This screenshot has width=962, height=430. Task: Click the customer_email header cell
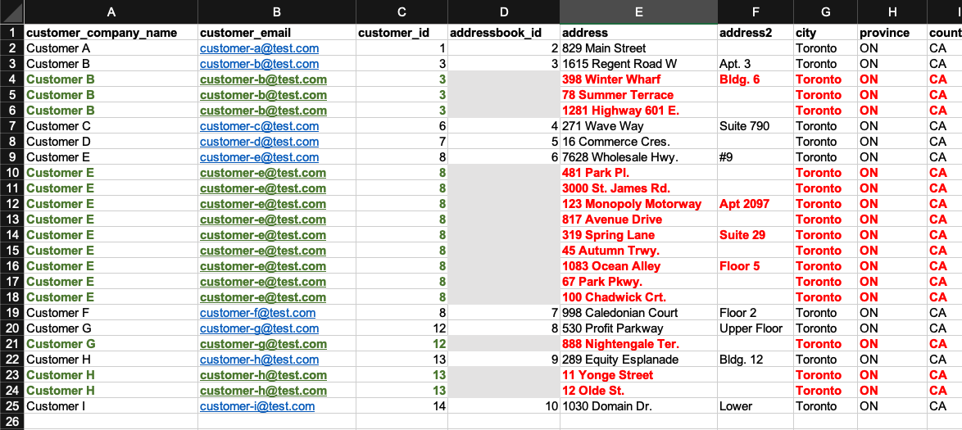(277, 33)
